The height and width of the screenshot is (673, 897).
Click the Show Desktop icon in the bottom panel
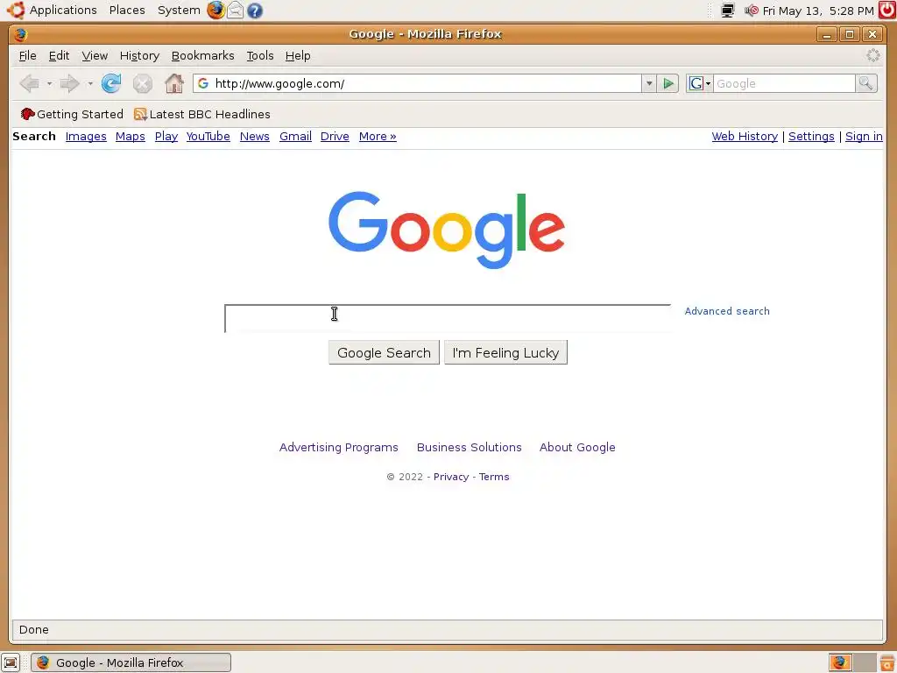[11, 662]
